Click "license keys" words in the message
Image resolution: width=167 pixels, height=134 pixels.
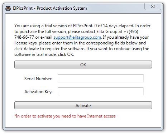(26, 43)
